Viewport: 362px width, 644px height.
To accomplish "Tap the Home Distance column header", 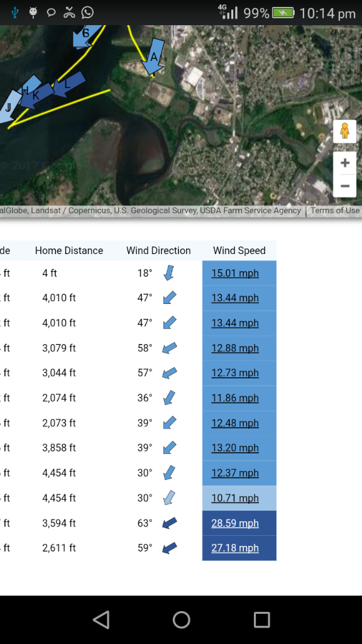I will [69, 250].
